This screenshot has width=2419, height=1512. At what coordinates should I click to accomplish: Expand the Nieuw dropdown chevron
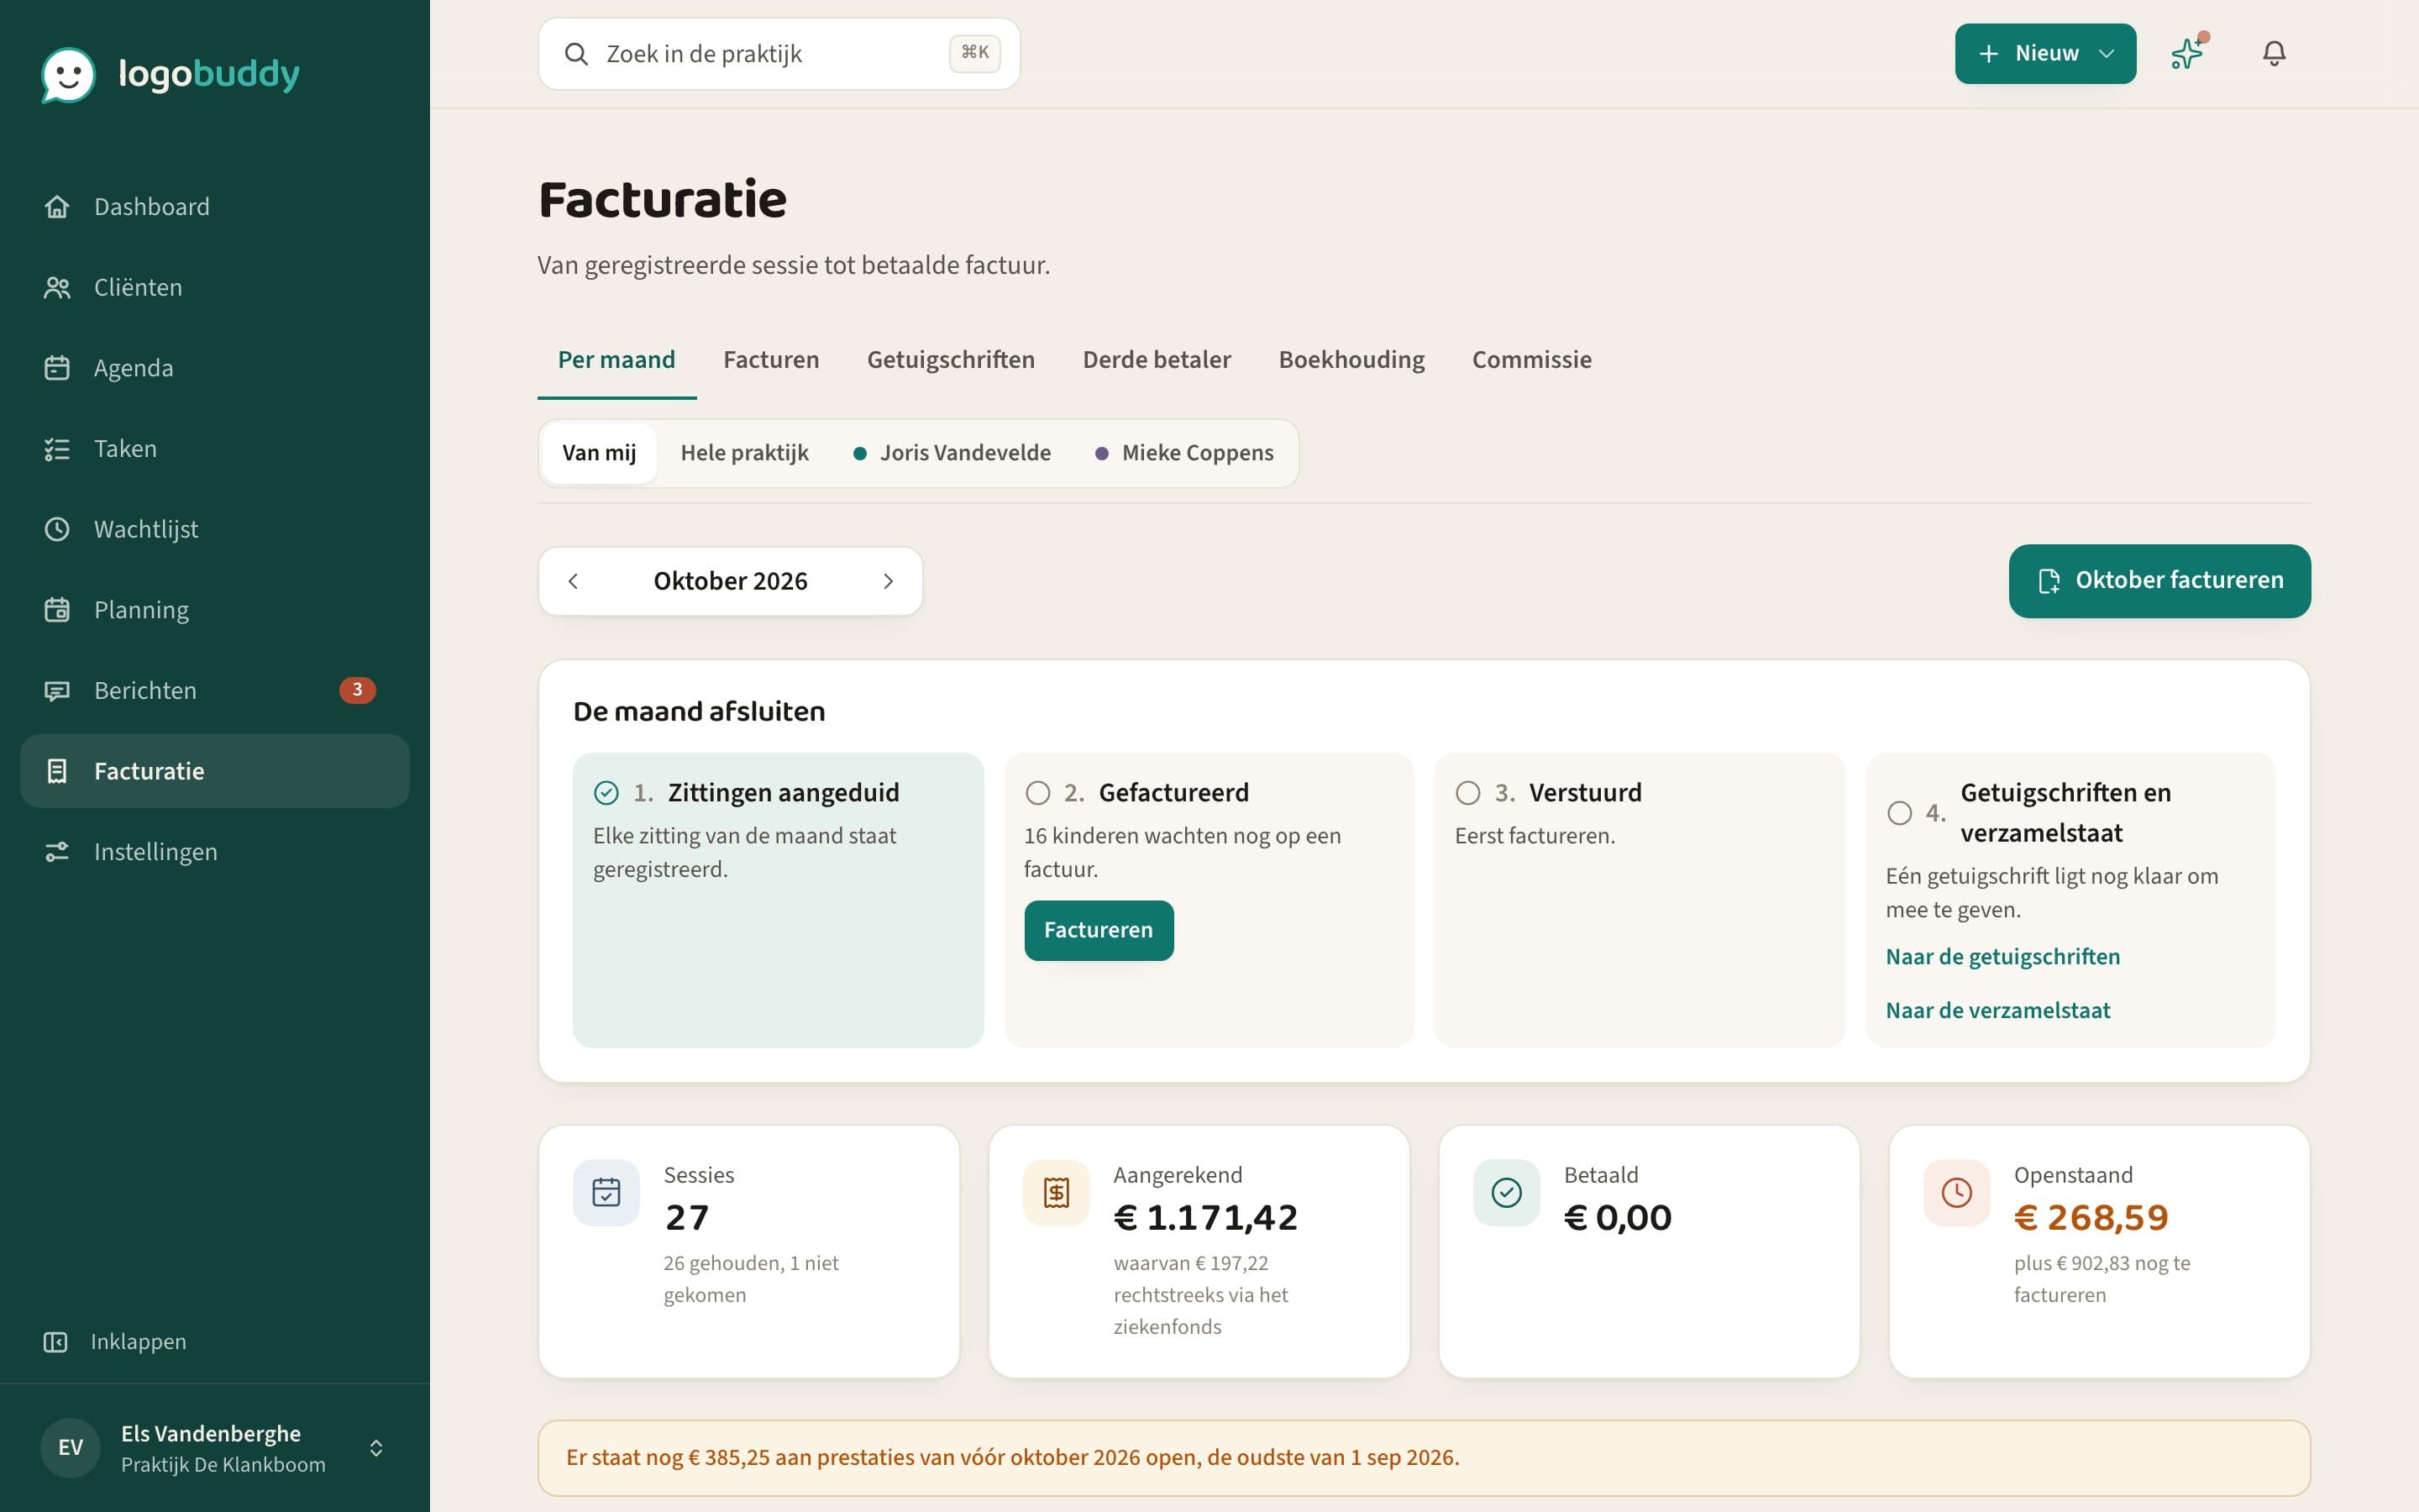pos(2107,54)
